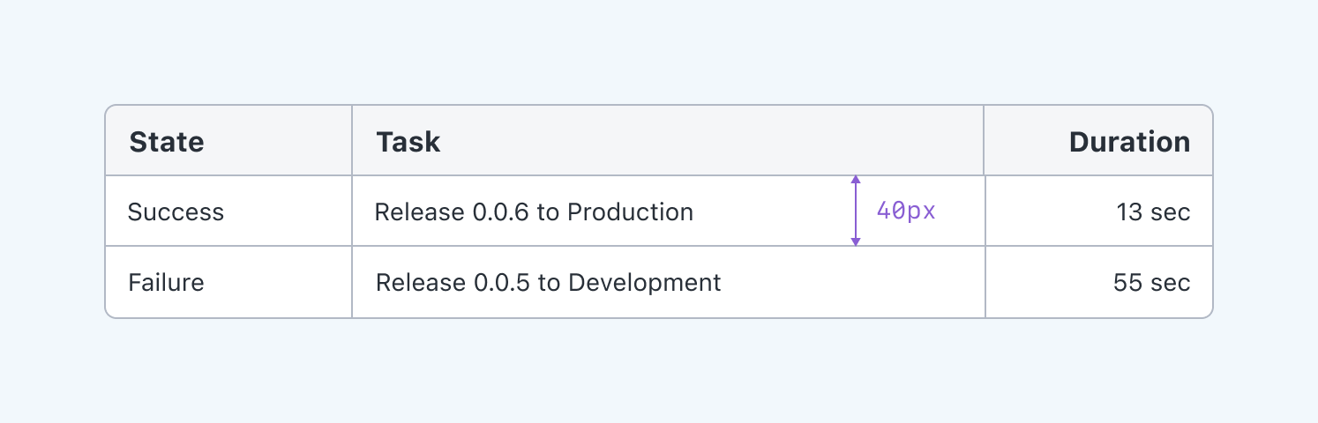The width and height of the screenshot is (1318, 423).
Task: Click the word sec in the 55 sec cell
Action: (1171, 283)
